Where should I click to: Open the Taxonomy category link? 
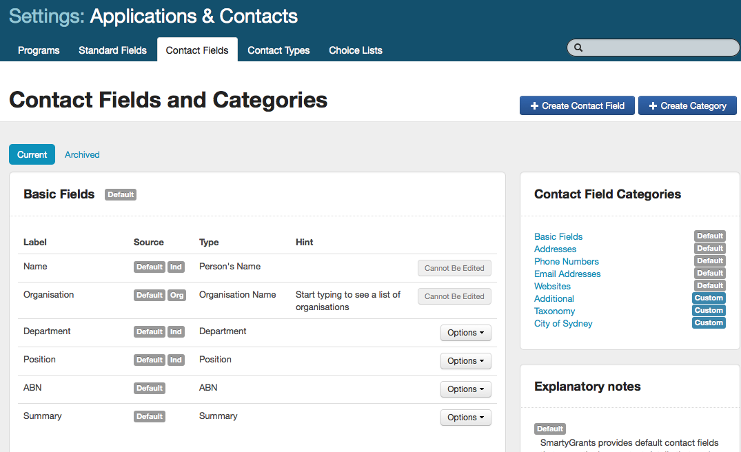[x=554, y=311]
